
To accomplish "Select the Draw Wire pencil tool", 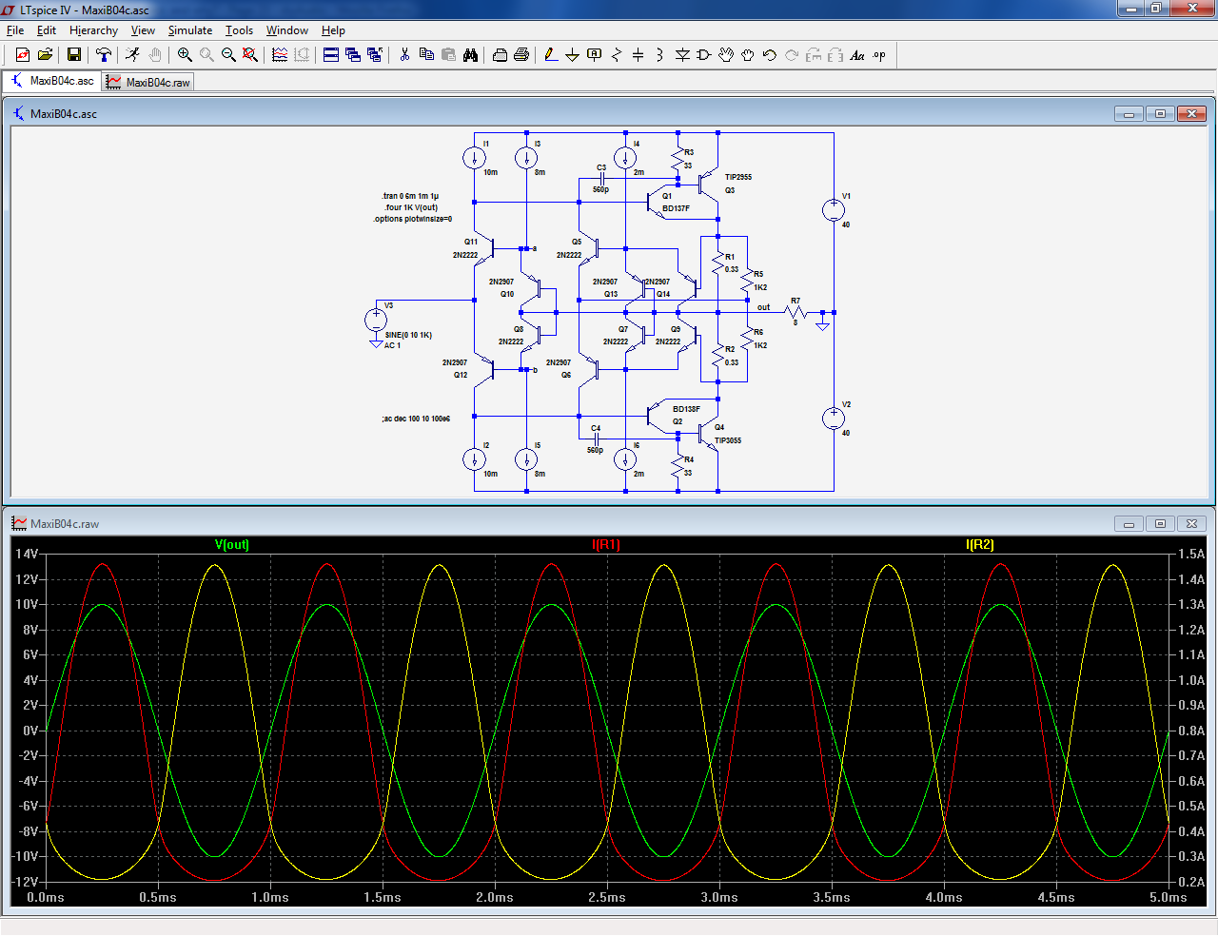I will (x=551, y=55).
